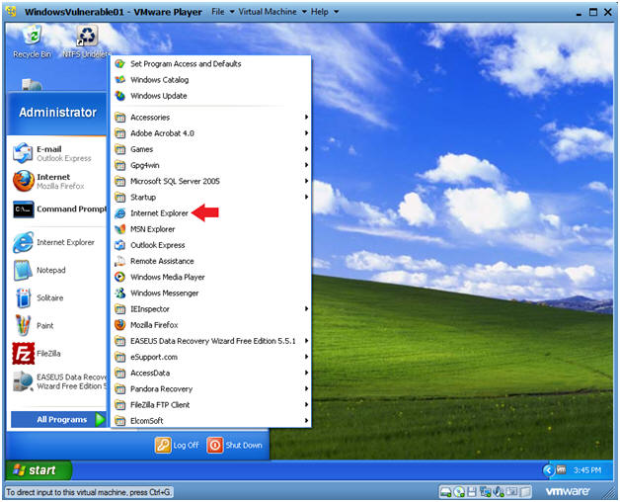Click VMware floppy drive status icon
This screenshot has width=620, height=502.
point(472,492)
